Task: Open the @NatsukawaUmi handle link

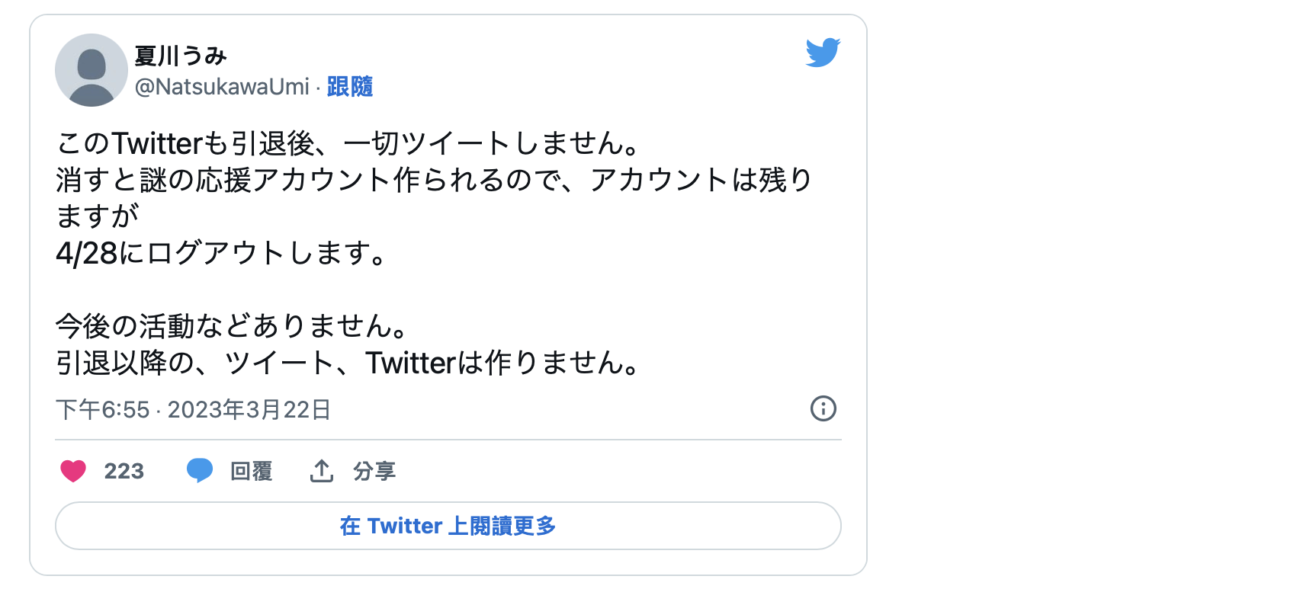Action: tap(222, 87)
